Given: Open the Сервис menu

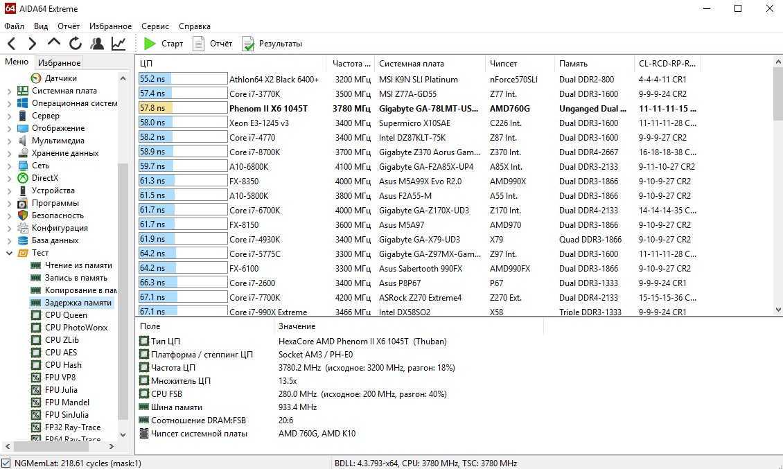Looking at the screenshot, I should 155,26.
